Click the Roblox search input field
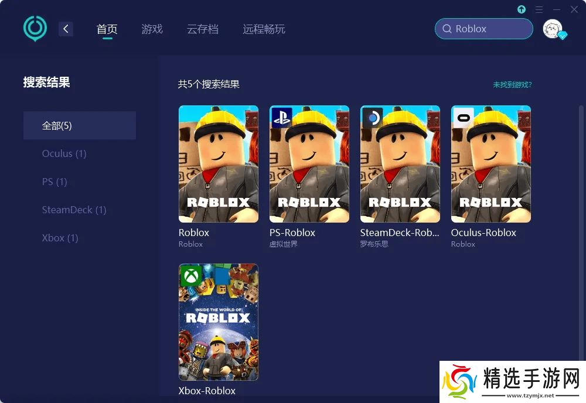The height and width of the screenshot is (403, 586). (x=483, y=29)
